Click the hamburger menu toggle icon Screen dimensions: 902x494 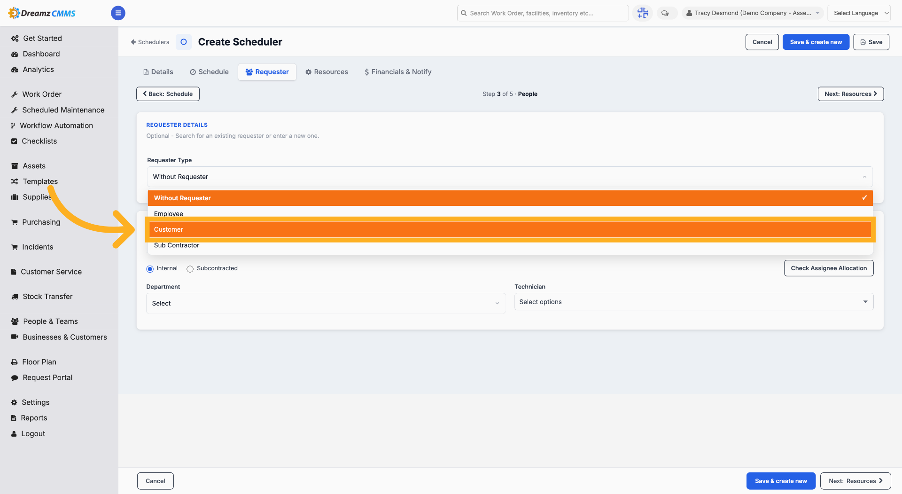(x=118, y=13)
